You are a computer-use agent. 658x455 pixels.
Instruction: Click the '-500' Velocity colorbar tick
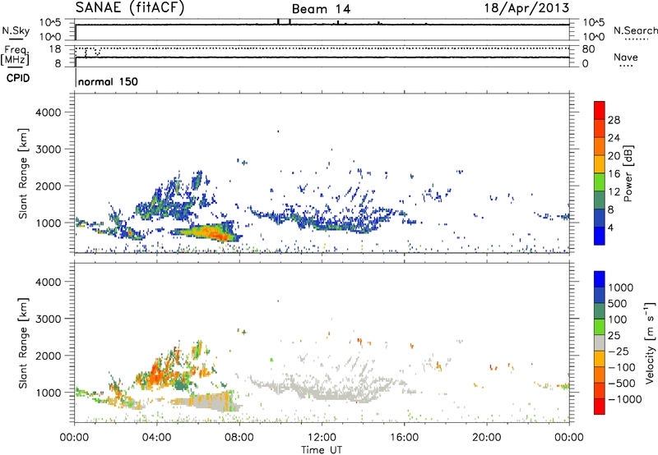tap(622, 383)
